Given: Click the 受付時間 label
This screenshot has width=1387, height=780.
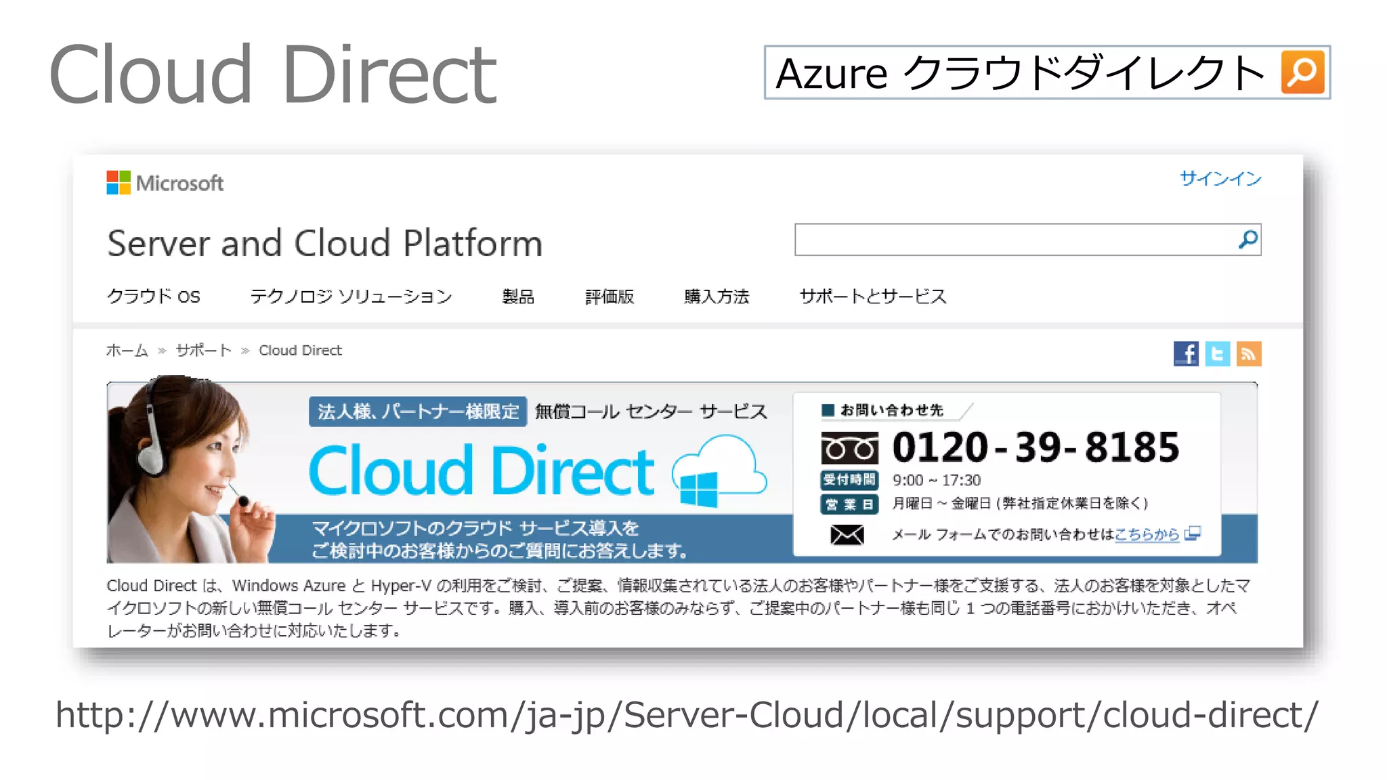Looking at the screenshot, I should point(849,480).
